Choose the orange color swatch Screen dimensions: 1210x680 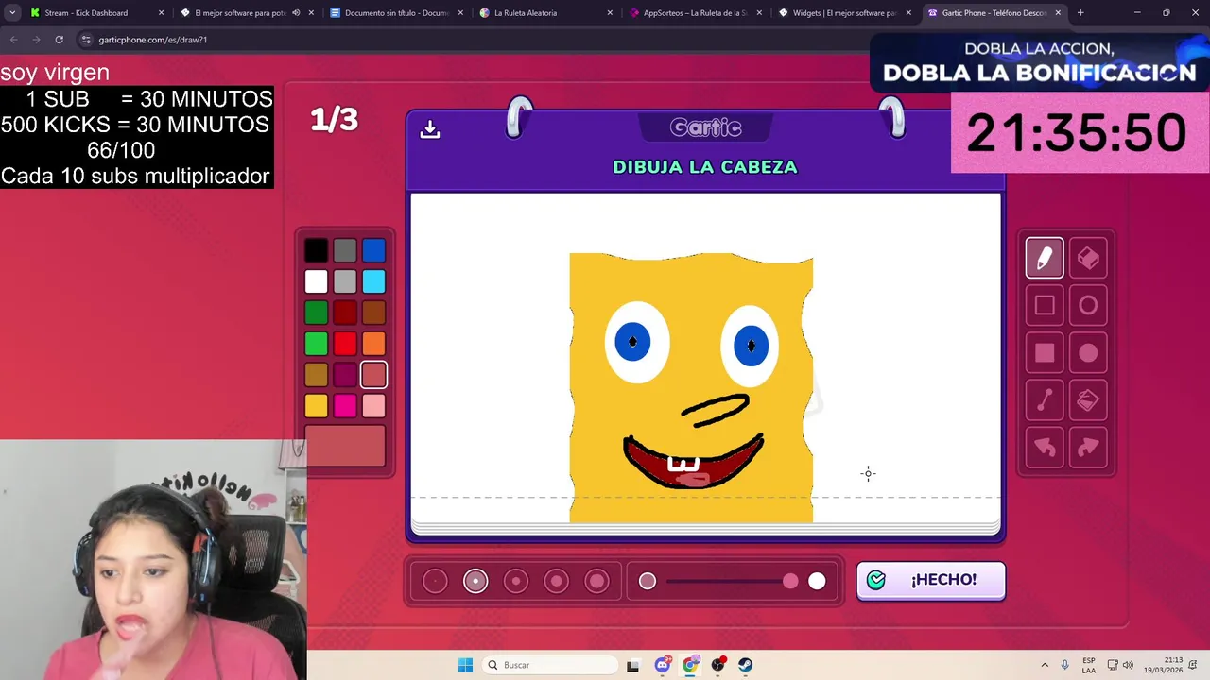(373, 344)
